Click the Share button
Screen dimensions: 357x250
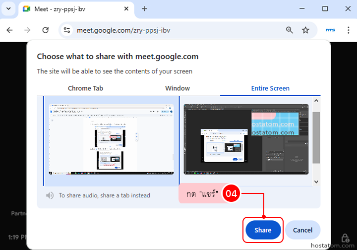[263, 230]
